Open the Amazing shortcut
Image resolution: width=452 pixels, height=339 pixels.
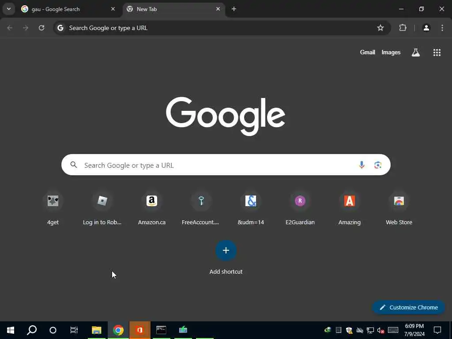(x=350, y=208)
